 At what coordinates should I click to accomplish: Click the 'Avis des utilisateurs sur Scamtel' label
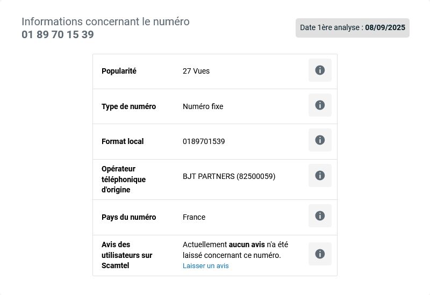(x=127, y=255)
